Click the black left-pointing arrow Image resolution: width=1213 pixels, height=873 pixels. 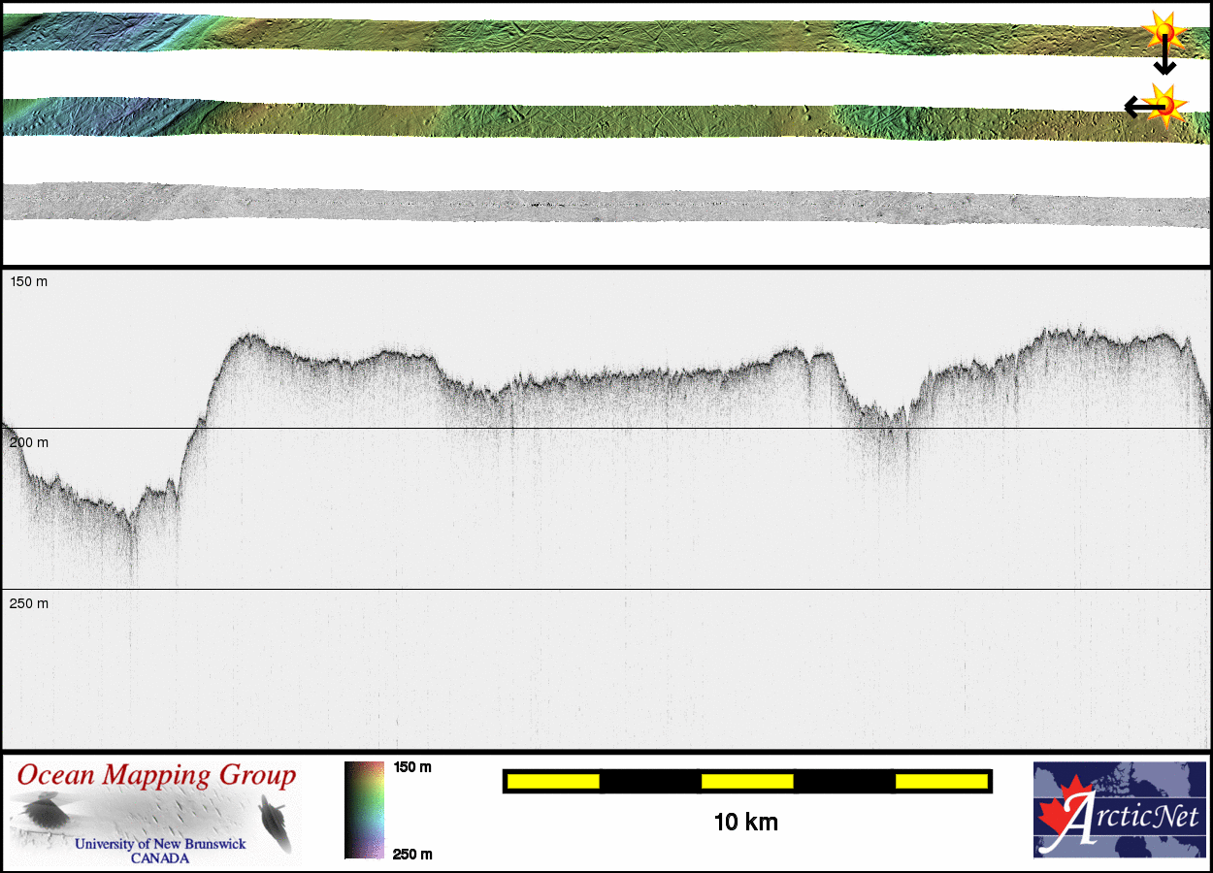click(1135, 107)
